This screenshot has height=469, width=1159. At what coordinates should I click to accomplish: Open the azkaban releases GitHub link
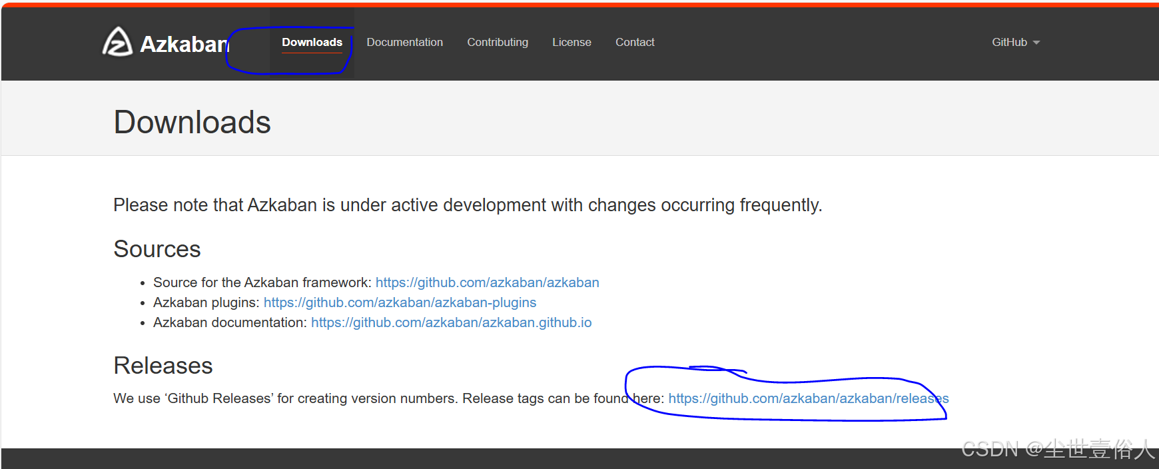click(809, 398)
